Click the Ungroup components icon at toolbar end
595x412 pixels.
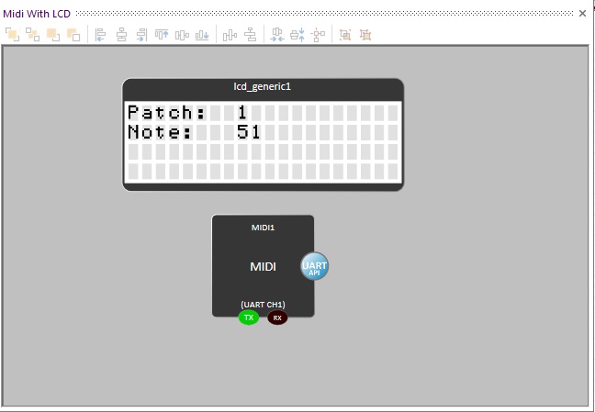click(365, 35)
